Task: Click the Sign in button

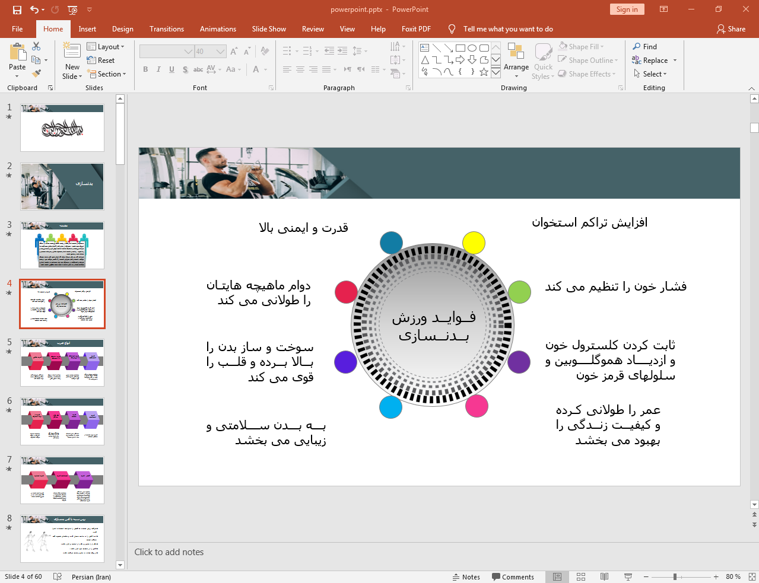Action: 627,9
